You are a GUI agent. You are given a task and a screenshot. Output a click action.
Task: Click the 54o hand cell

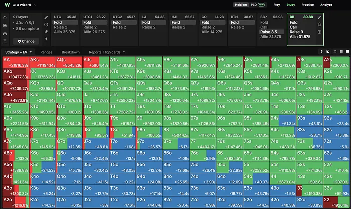[256, 179]
